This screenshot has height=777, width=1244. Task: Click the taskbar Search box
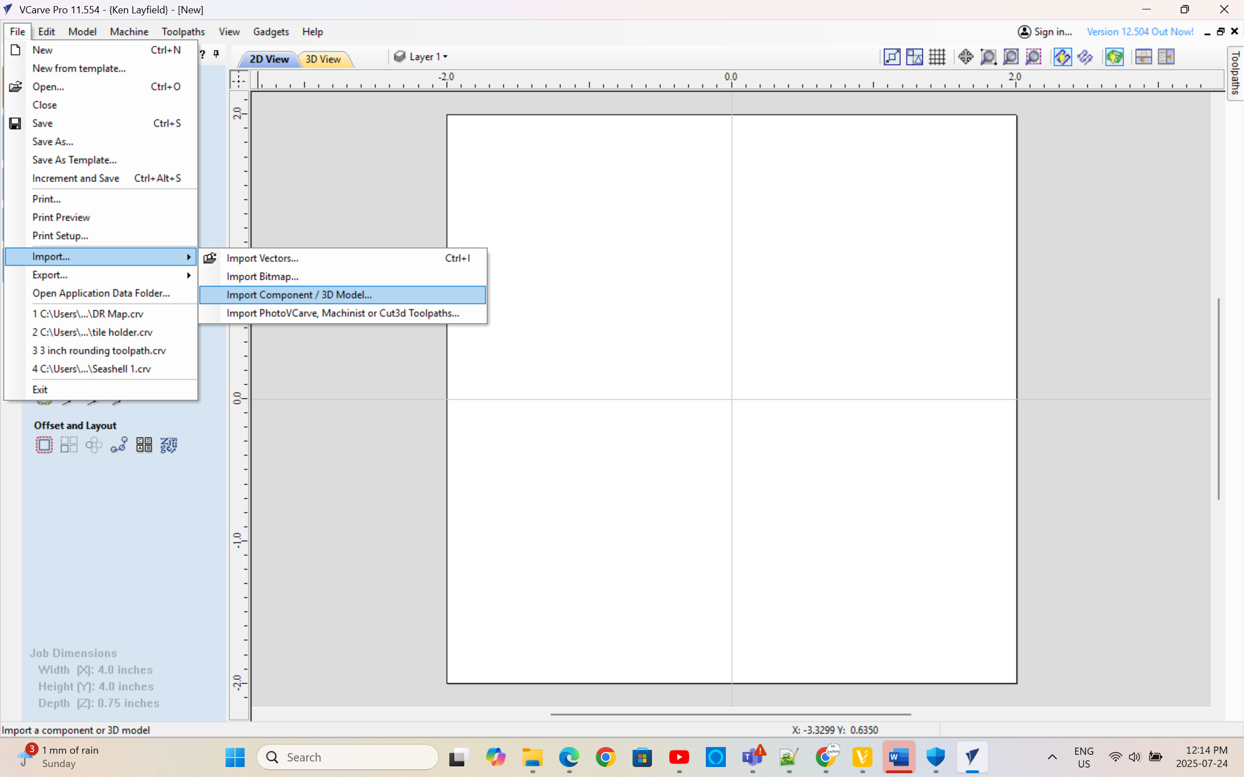[348, 757]
